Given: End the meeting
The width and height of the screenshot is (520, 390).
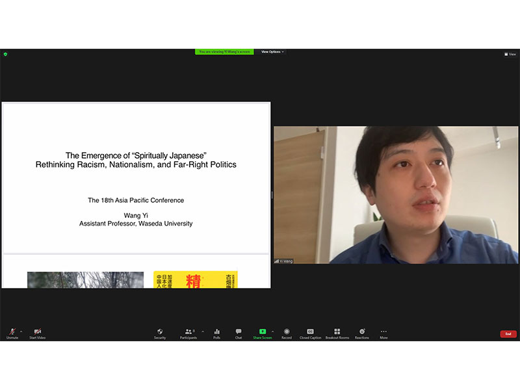Looking at the screenshot, I should coord(508,334).
